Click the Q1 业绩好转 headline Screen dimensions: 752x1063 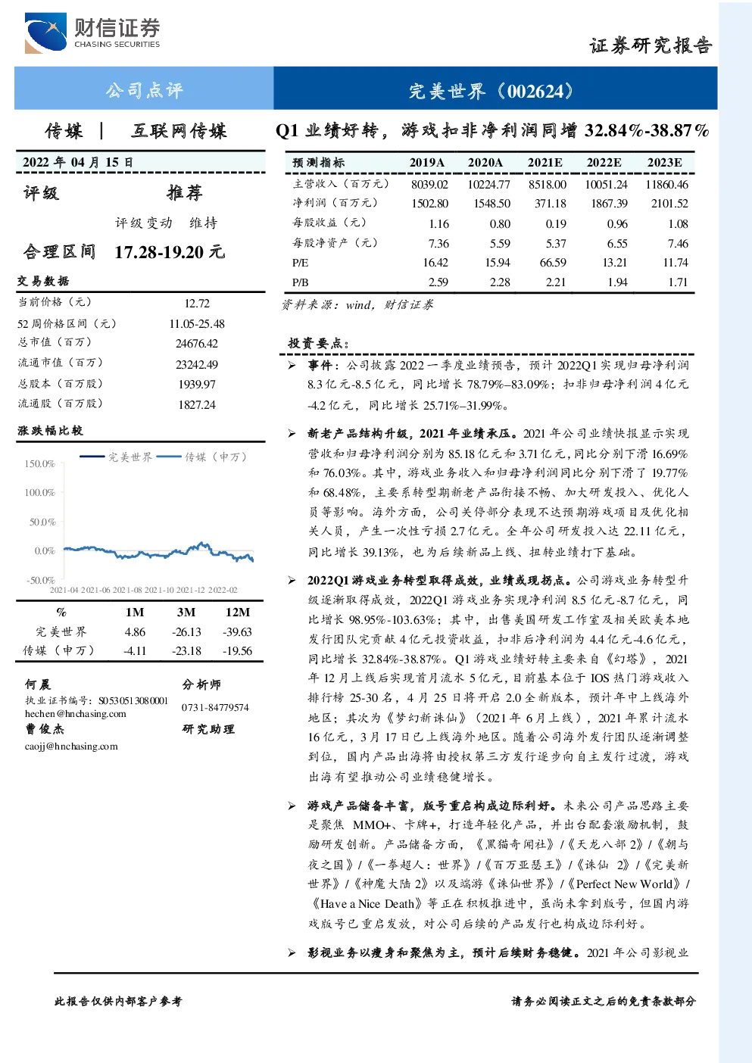tap(492, 130)
